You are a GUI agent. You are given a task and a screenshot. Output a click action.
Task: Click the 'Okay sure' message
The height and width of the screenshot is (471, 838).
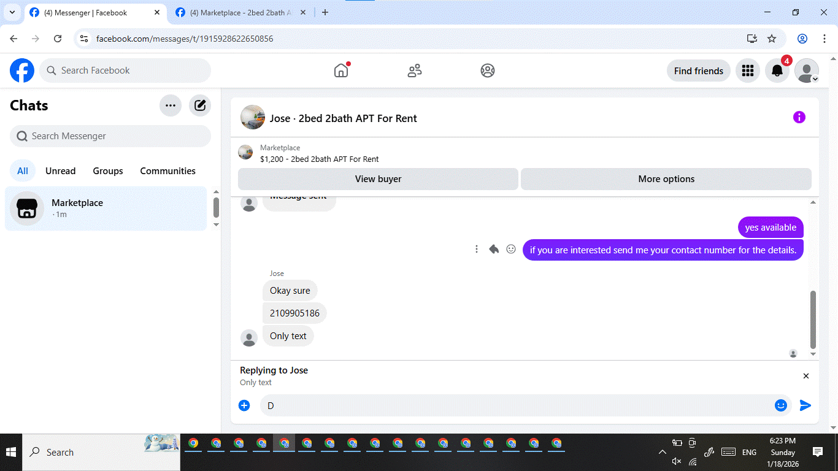[x=290, y=291]
